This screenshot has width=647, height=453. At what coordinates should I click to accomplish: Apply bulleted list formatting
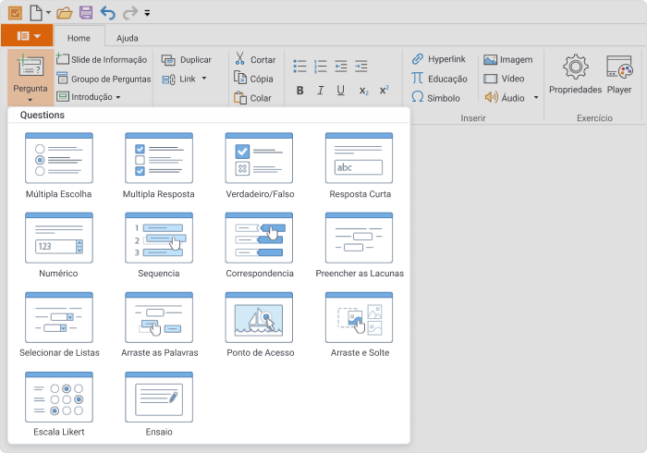pyautogui.click(x=299, y=67)
